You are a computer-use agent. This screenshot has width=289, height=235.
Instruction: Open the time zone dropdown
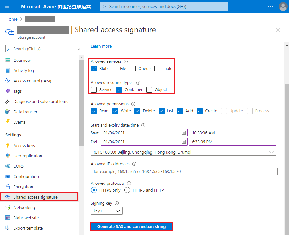[x=183, y=152]
